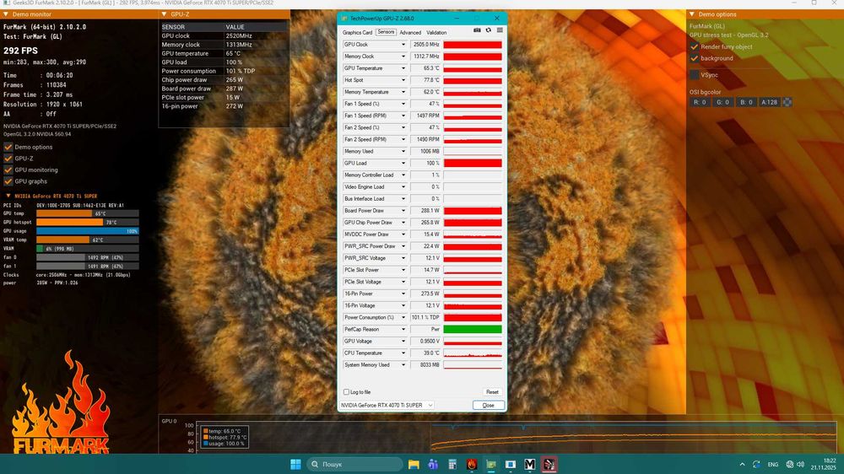Image resolution: width=844 pixels, height=474 pixels.
Task: Click the 16-pin power 272 W row
Action: point(224,106)
